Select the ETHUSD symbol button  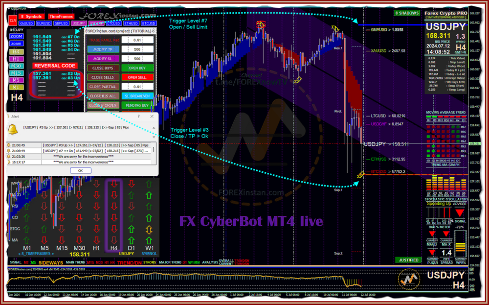pyautogui.click(x=131, y=23)
